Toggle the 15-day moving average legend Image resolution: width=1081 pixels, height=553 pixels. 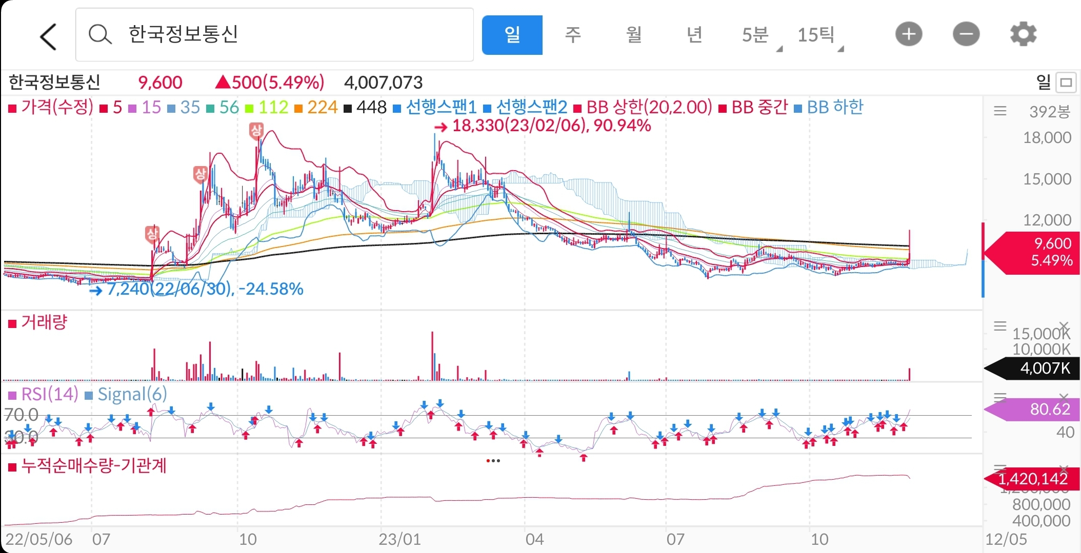[145, 107]
